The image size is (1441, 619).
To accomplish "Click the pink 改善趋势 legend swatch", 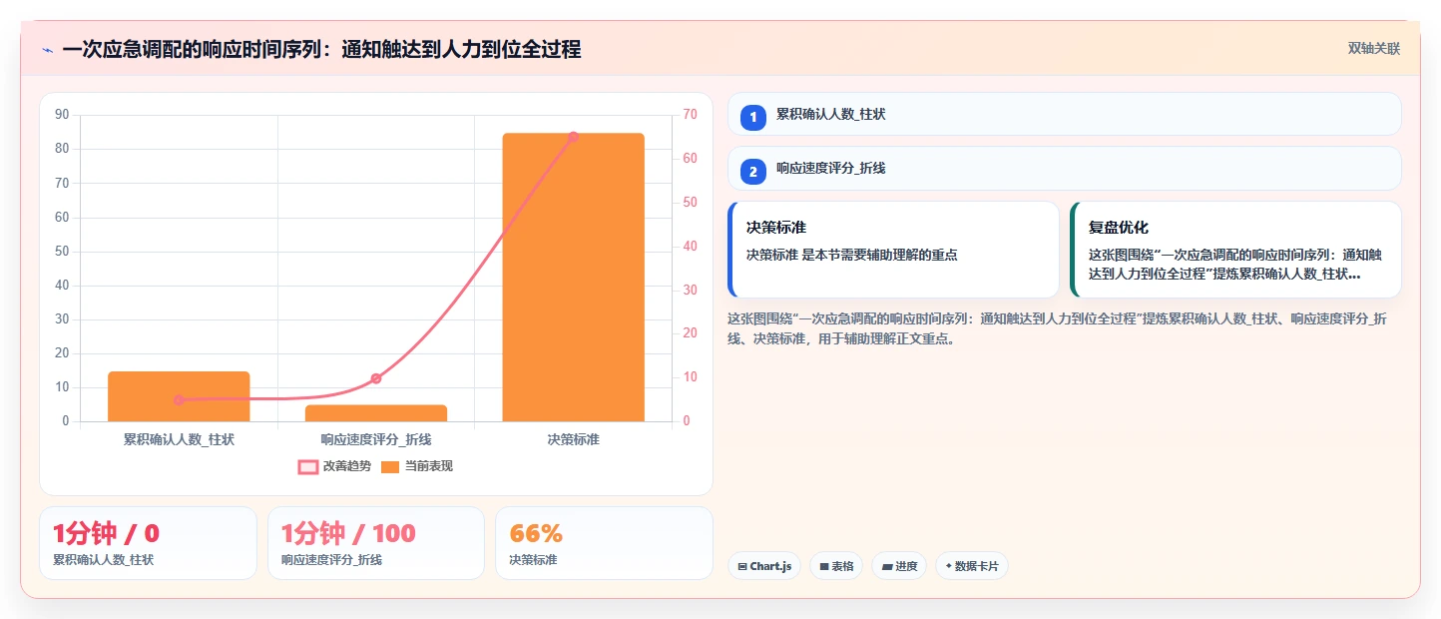I will pos(308,466).
